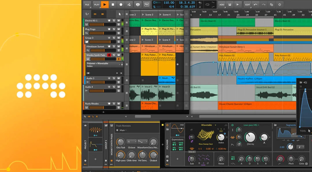This screenshot has width=312, height=172.
Task: Click the add track plus button
Action: click(103, 112)
